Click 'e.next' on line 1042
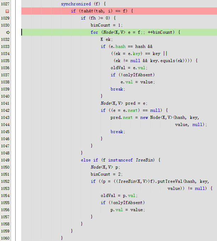The width and height of the screenshot is (217, 241). click(130, 110)
